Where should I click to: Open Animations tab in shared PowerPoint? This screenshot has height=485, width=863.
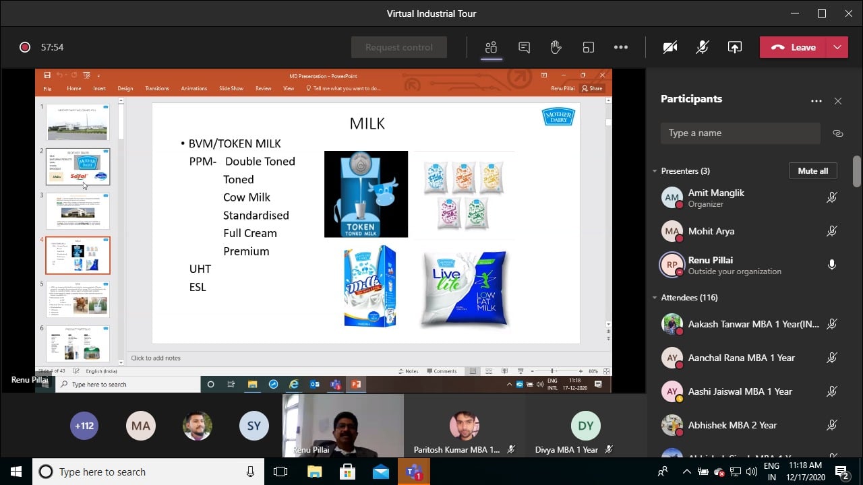(194, 88)
